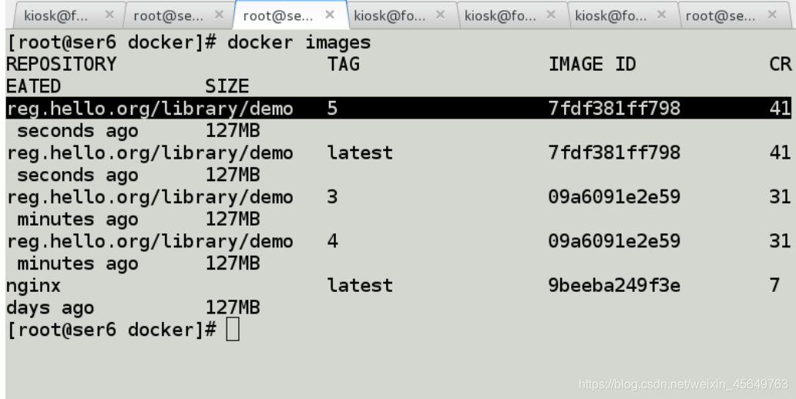
Task: Click tag value '3' of demo image
Action: (x=332, y=197)
